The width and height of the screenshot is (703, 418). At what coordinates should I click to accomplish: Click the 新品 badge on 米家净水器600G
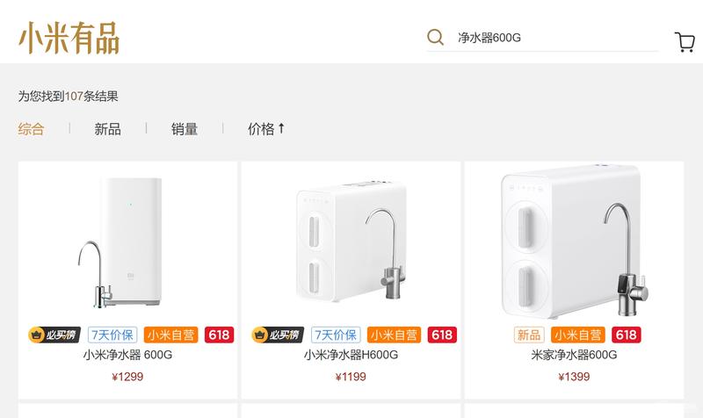[x=529, y=335]
